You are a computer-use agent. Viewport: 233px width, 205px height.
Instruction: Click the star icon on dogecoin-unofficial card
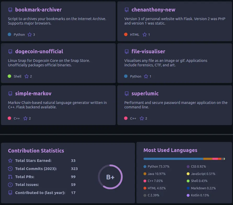tap(26, 76)
